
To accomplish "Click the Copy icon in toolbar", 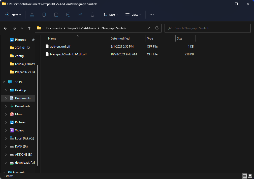I will point(44,15).
